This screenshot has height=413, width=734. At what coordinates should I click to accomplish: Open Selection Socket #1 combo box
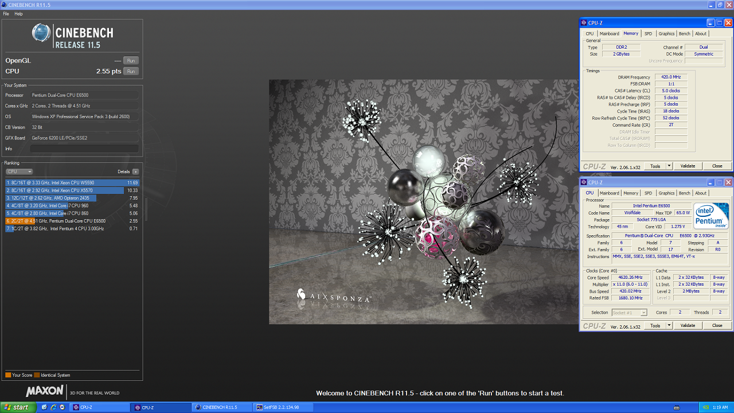(629, 313)
